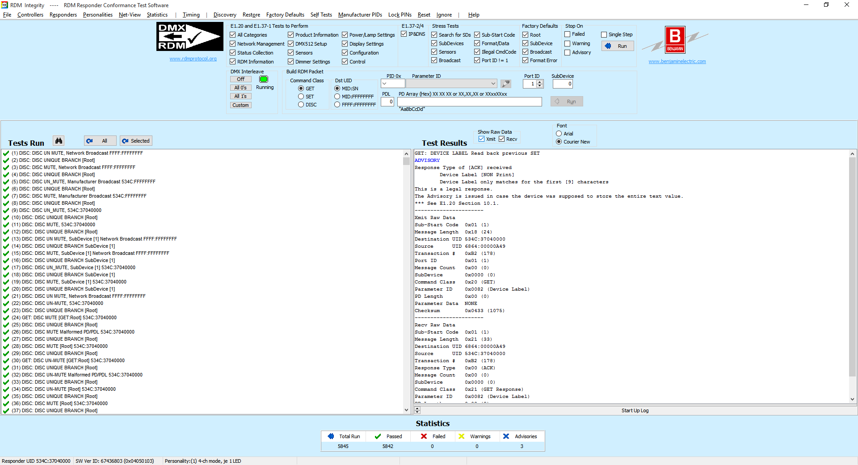This screenshot has width=858, height=465.
Task: Rerun All tests button
Action: tap(100, 141)
